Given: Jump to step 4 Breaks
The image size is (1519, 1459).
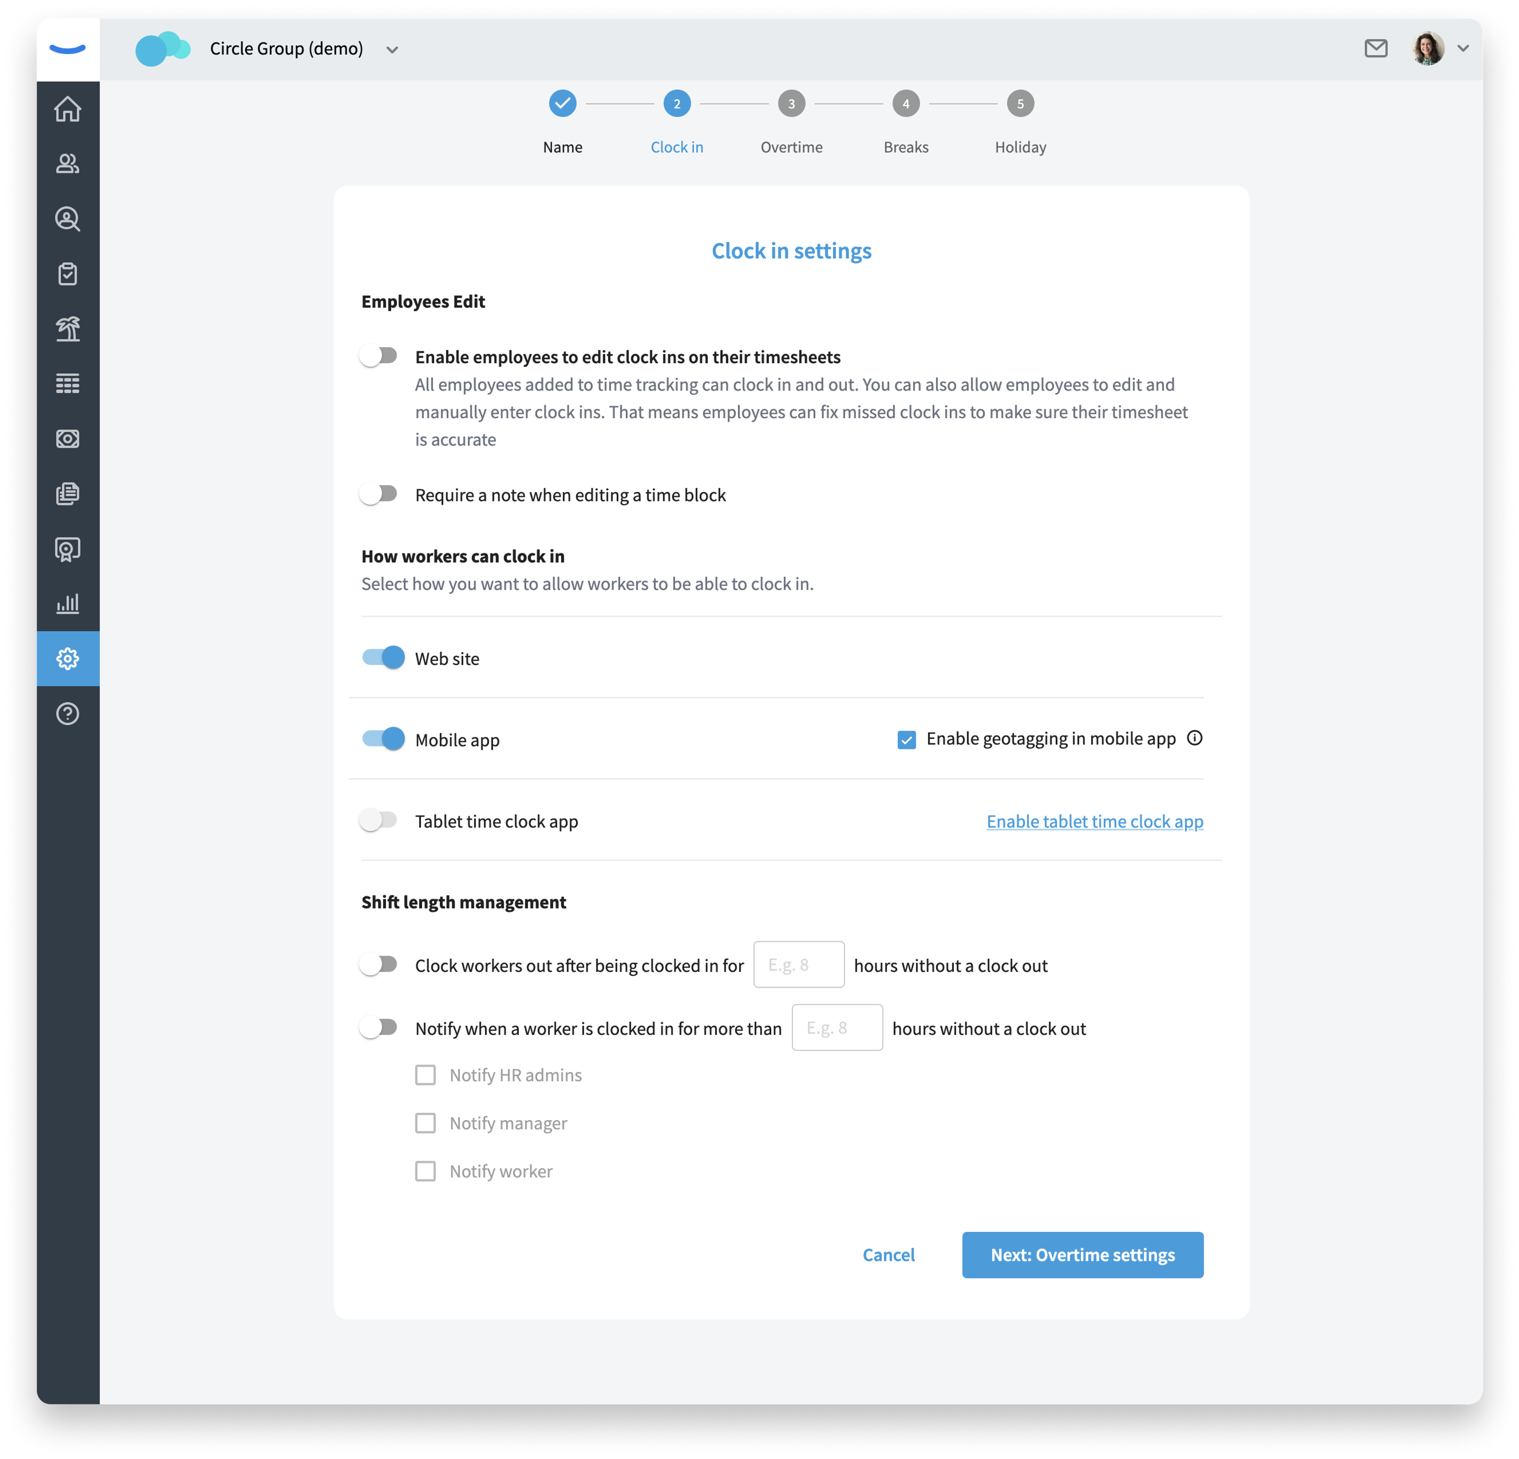Looking at the screenshot, I should click(x=906, y=104).
